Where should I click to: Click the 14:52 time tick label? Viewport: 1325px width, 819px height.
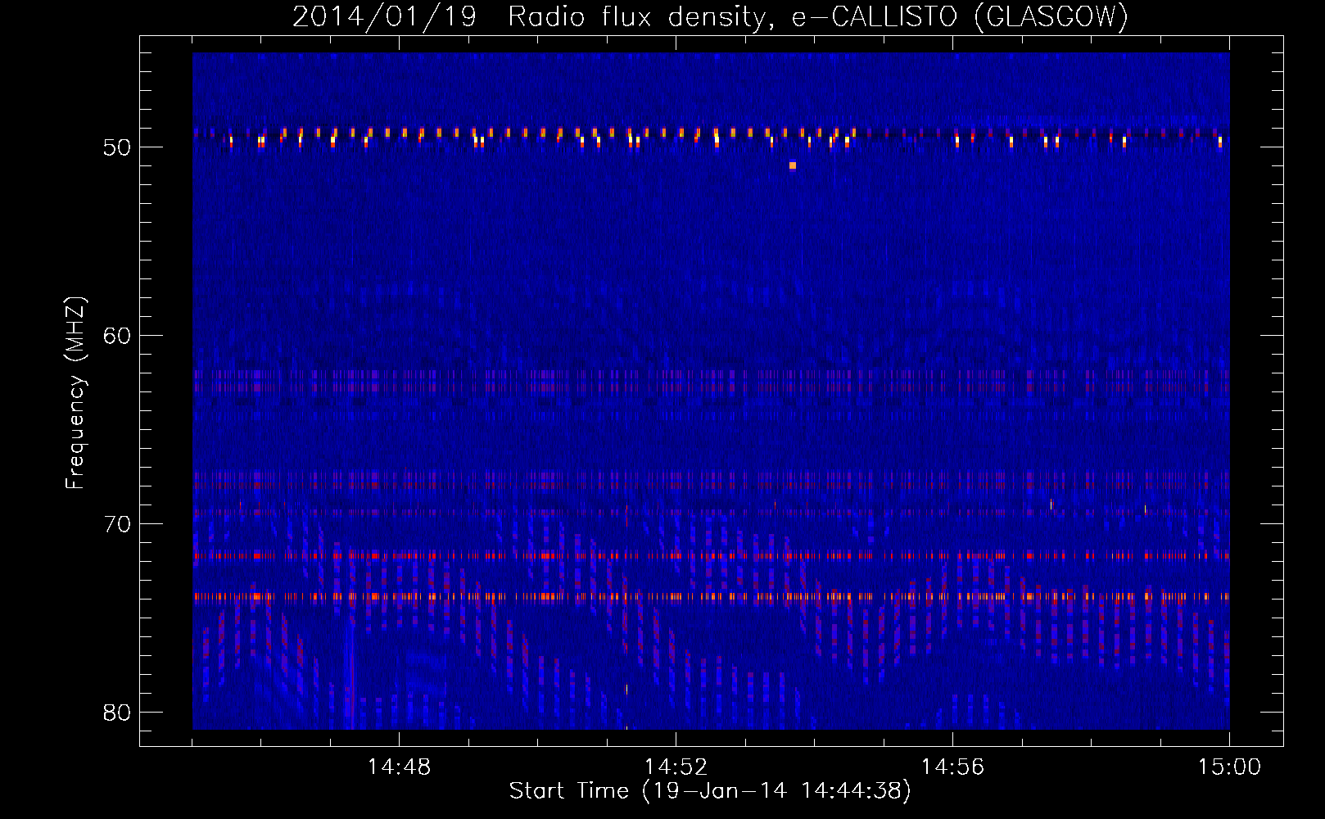tap(676, 767)
